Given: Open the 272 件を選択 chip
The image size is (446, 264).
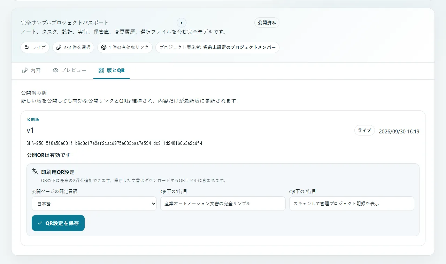Looking at the screenshot, I should tap(73, 48).
